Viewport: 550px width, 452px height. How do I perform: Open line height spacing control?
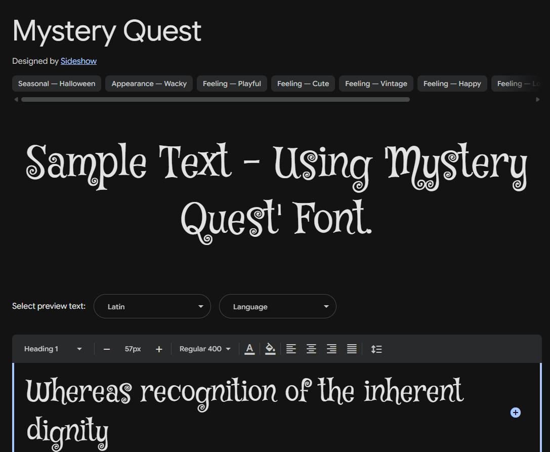(376, 349)
